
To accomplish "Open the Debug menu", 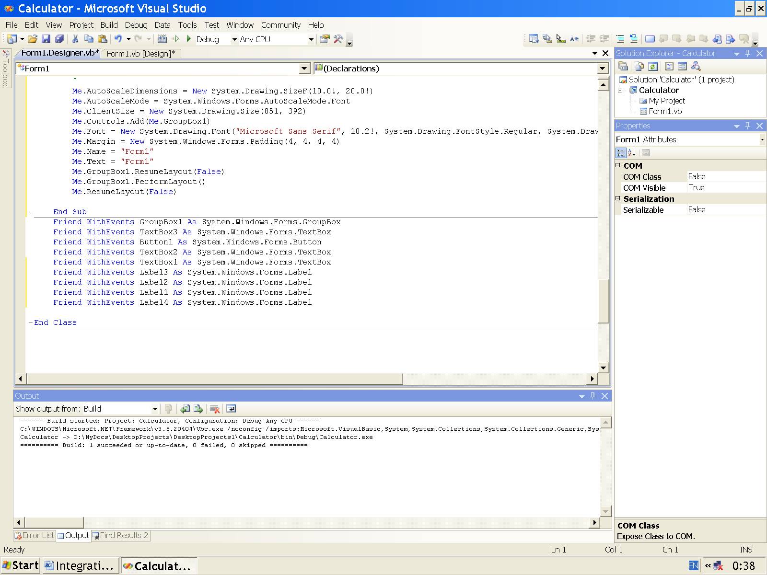I will (x=136, y=25).
